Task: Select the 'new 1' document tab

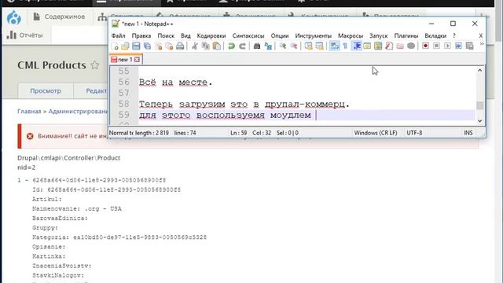Action: [x=126, y=60]
